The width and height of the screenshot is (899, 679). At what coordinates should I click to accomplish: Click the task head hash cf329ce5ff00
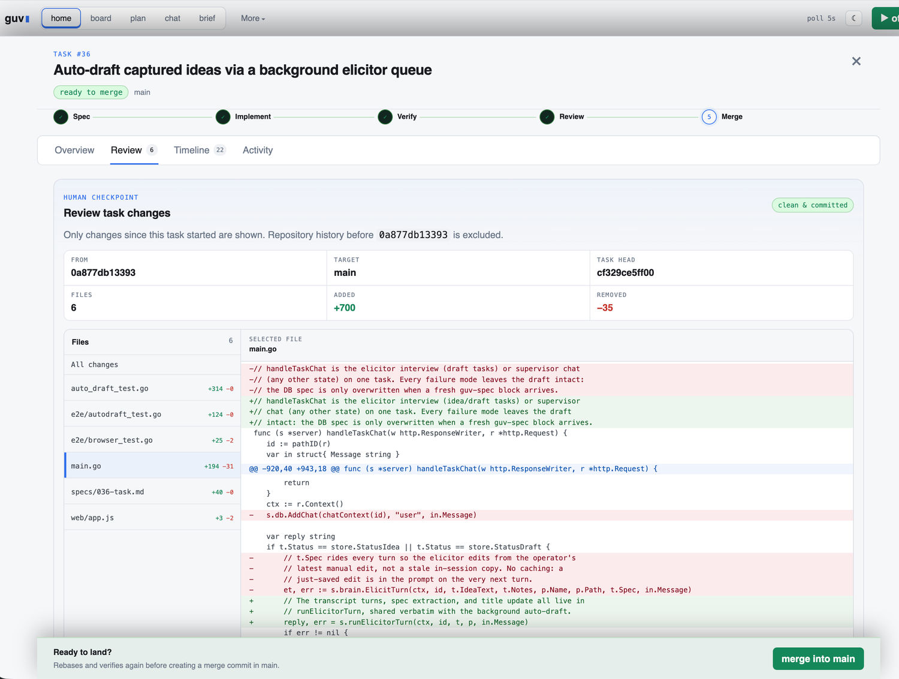625,272
